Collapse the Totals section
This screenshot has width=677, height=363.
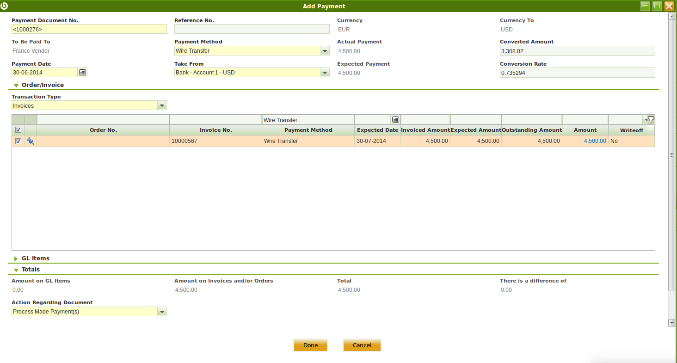tap(16, 270)
